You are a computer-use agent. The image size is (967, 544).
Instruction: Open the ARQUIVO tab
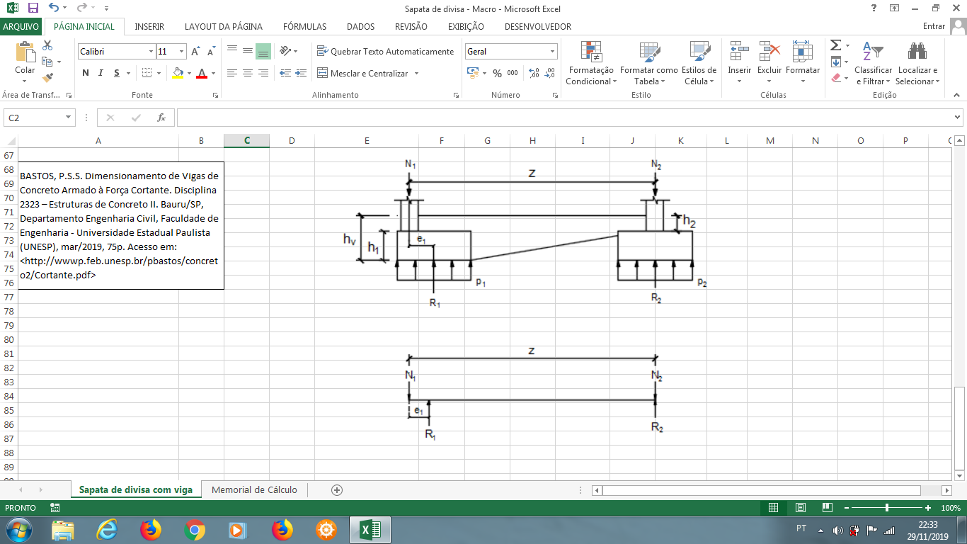[x=21, y=26]
